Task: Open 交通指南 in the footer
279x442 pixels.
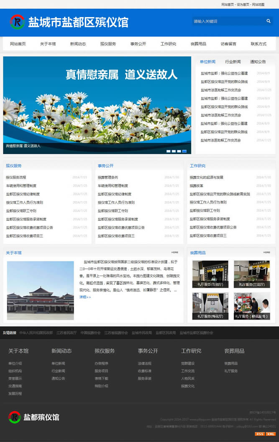Action: tap(15, 386)
